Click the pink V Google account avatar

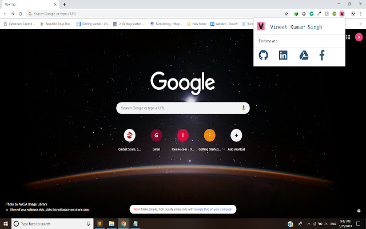[359, 37]
